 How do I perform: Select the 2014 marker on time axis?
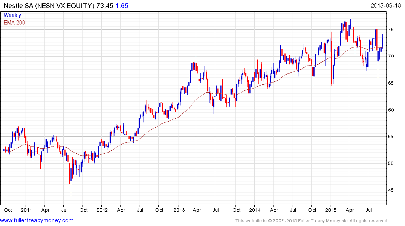click(x=254, y=209)
